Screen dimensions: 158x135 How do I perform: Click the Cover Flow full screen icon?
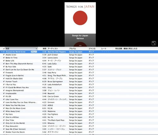point(154,43)
